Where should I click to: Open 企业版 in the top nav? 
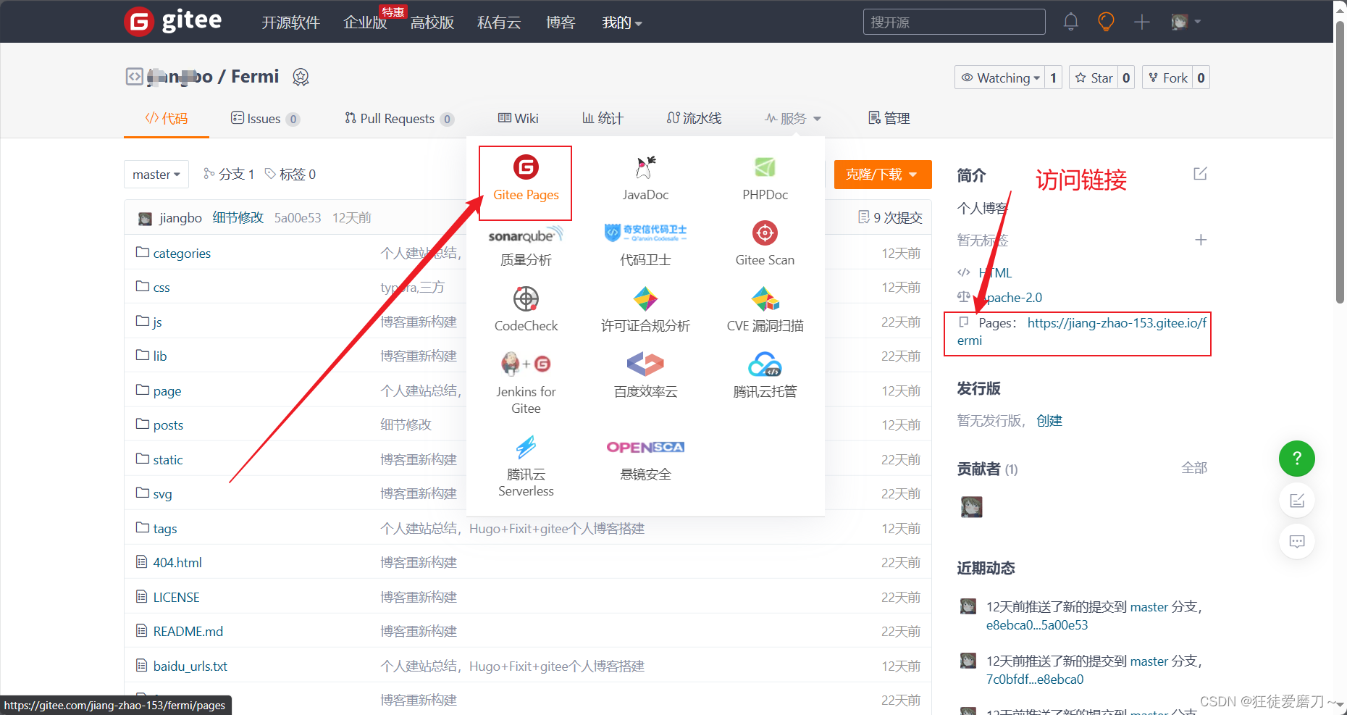365,22
